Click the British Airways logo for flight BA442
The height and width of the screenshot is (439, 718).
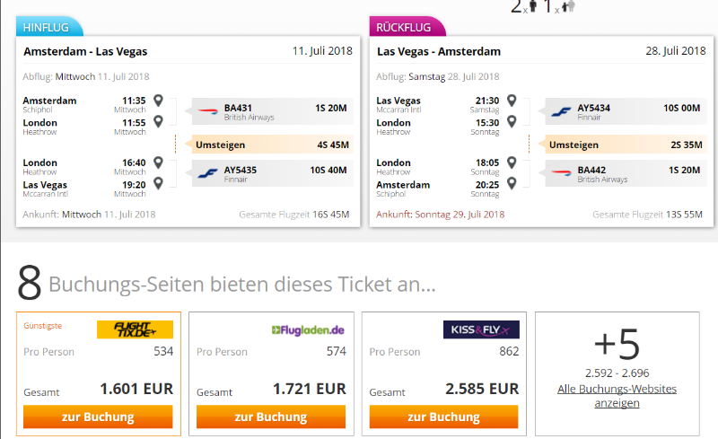click(x=561, y=173)
